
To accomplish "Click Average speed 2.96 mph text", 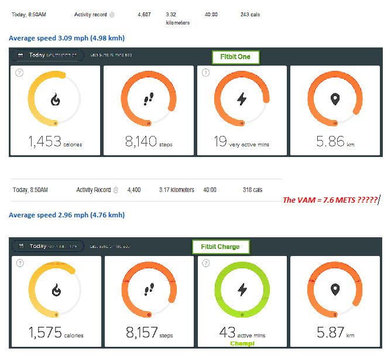I will coord(67,215).
